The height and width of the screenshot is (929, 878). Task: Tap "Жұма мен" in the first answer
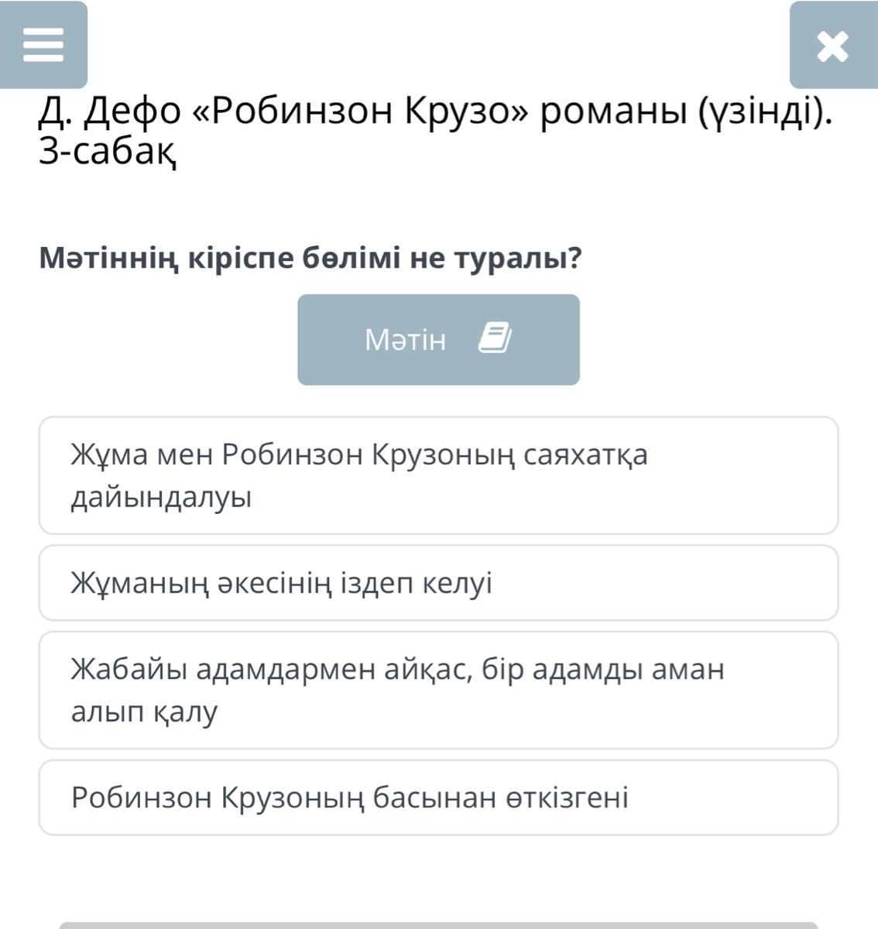[x=142, y=454]
